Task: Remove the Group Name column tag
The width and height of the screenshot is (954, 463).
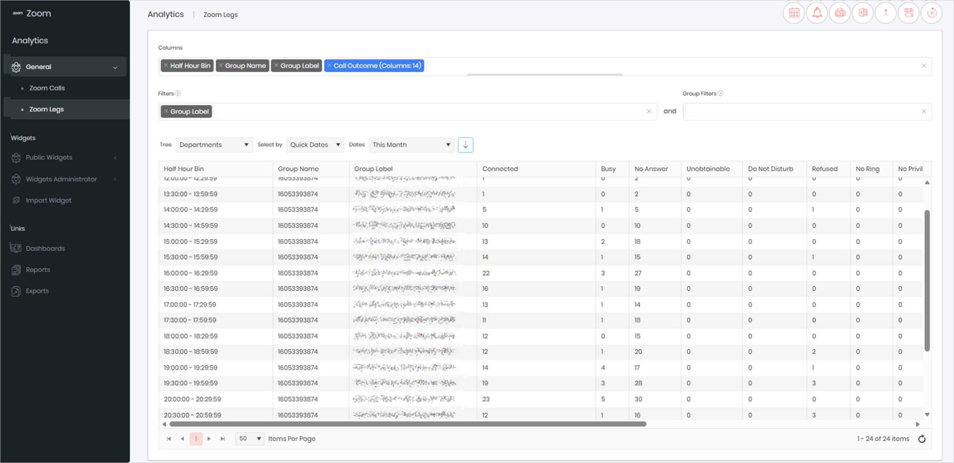Action: pyautogui.click(x=221, y=66)
